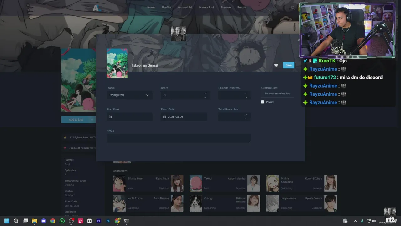Go to Home in top navigation
This screenshot has width=401, height=226.
151,8
